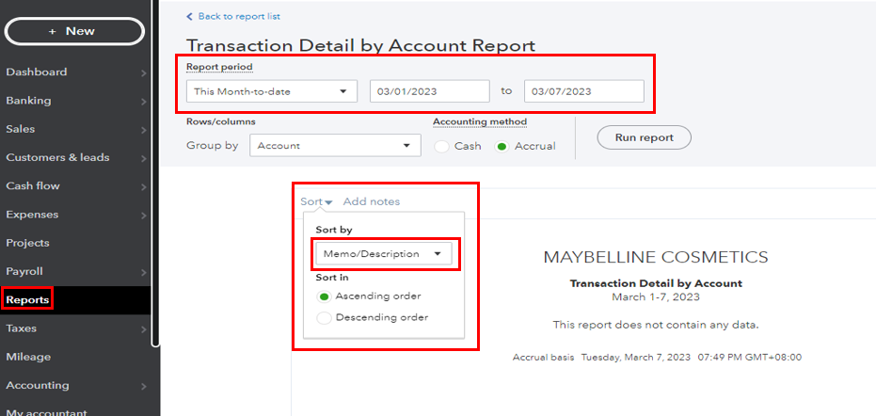The image size is (876, 416).
Task: Open the This Month-to-date period dropdown
Action: point(272,91)
